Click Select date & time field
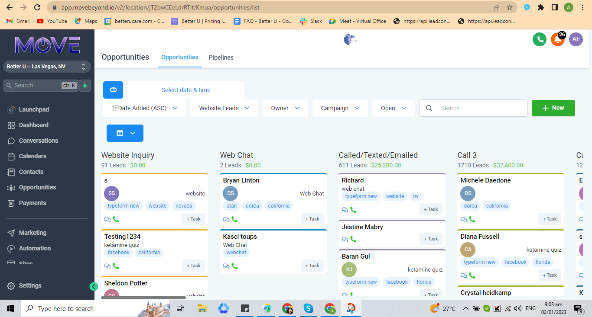This screenshot has height=317, width=592. [x=186, y=90]
